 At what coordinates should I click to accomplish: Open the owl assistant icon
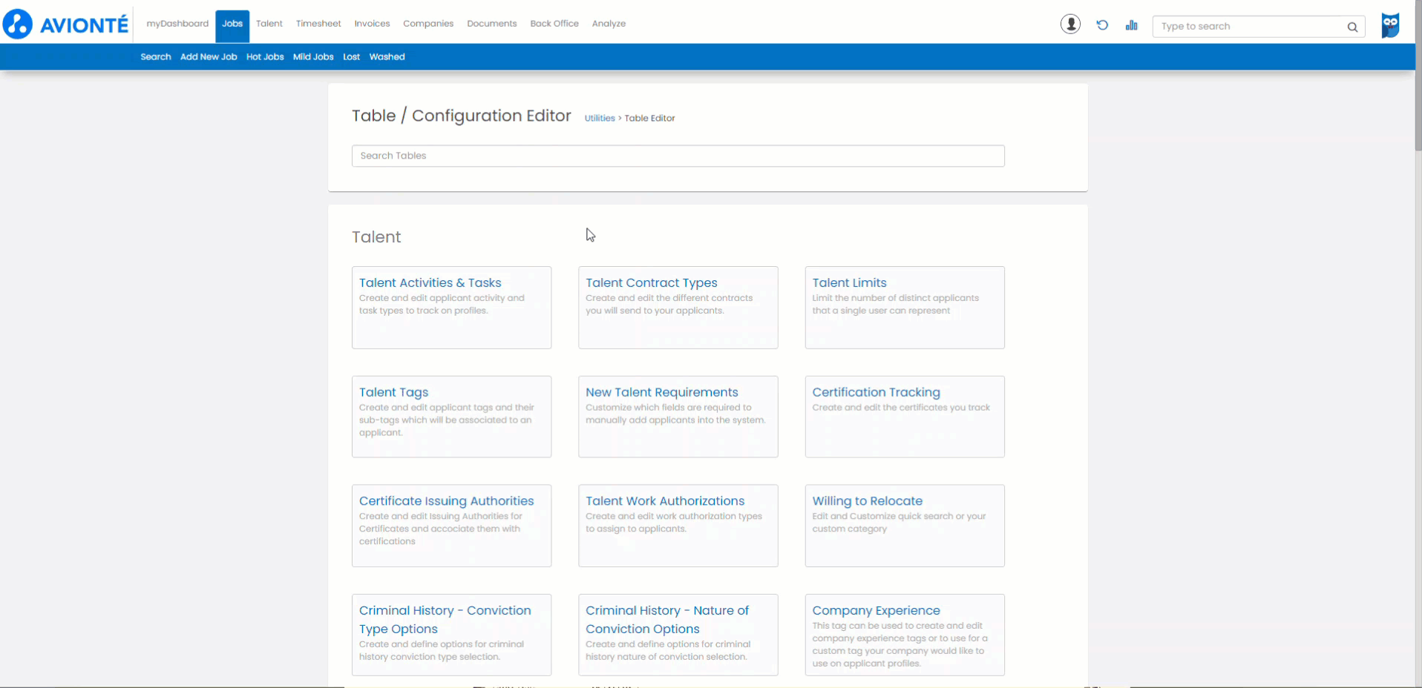pyautogui.click(x=1390, y=25)
